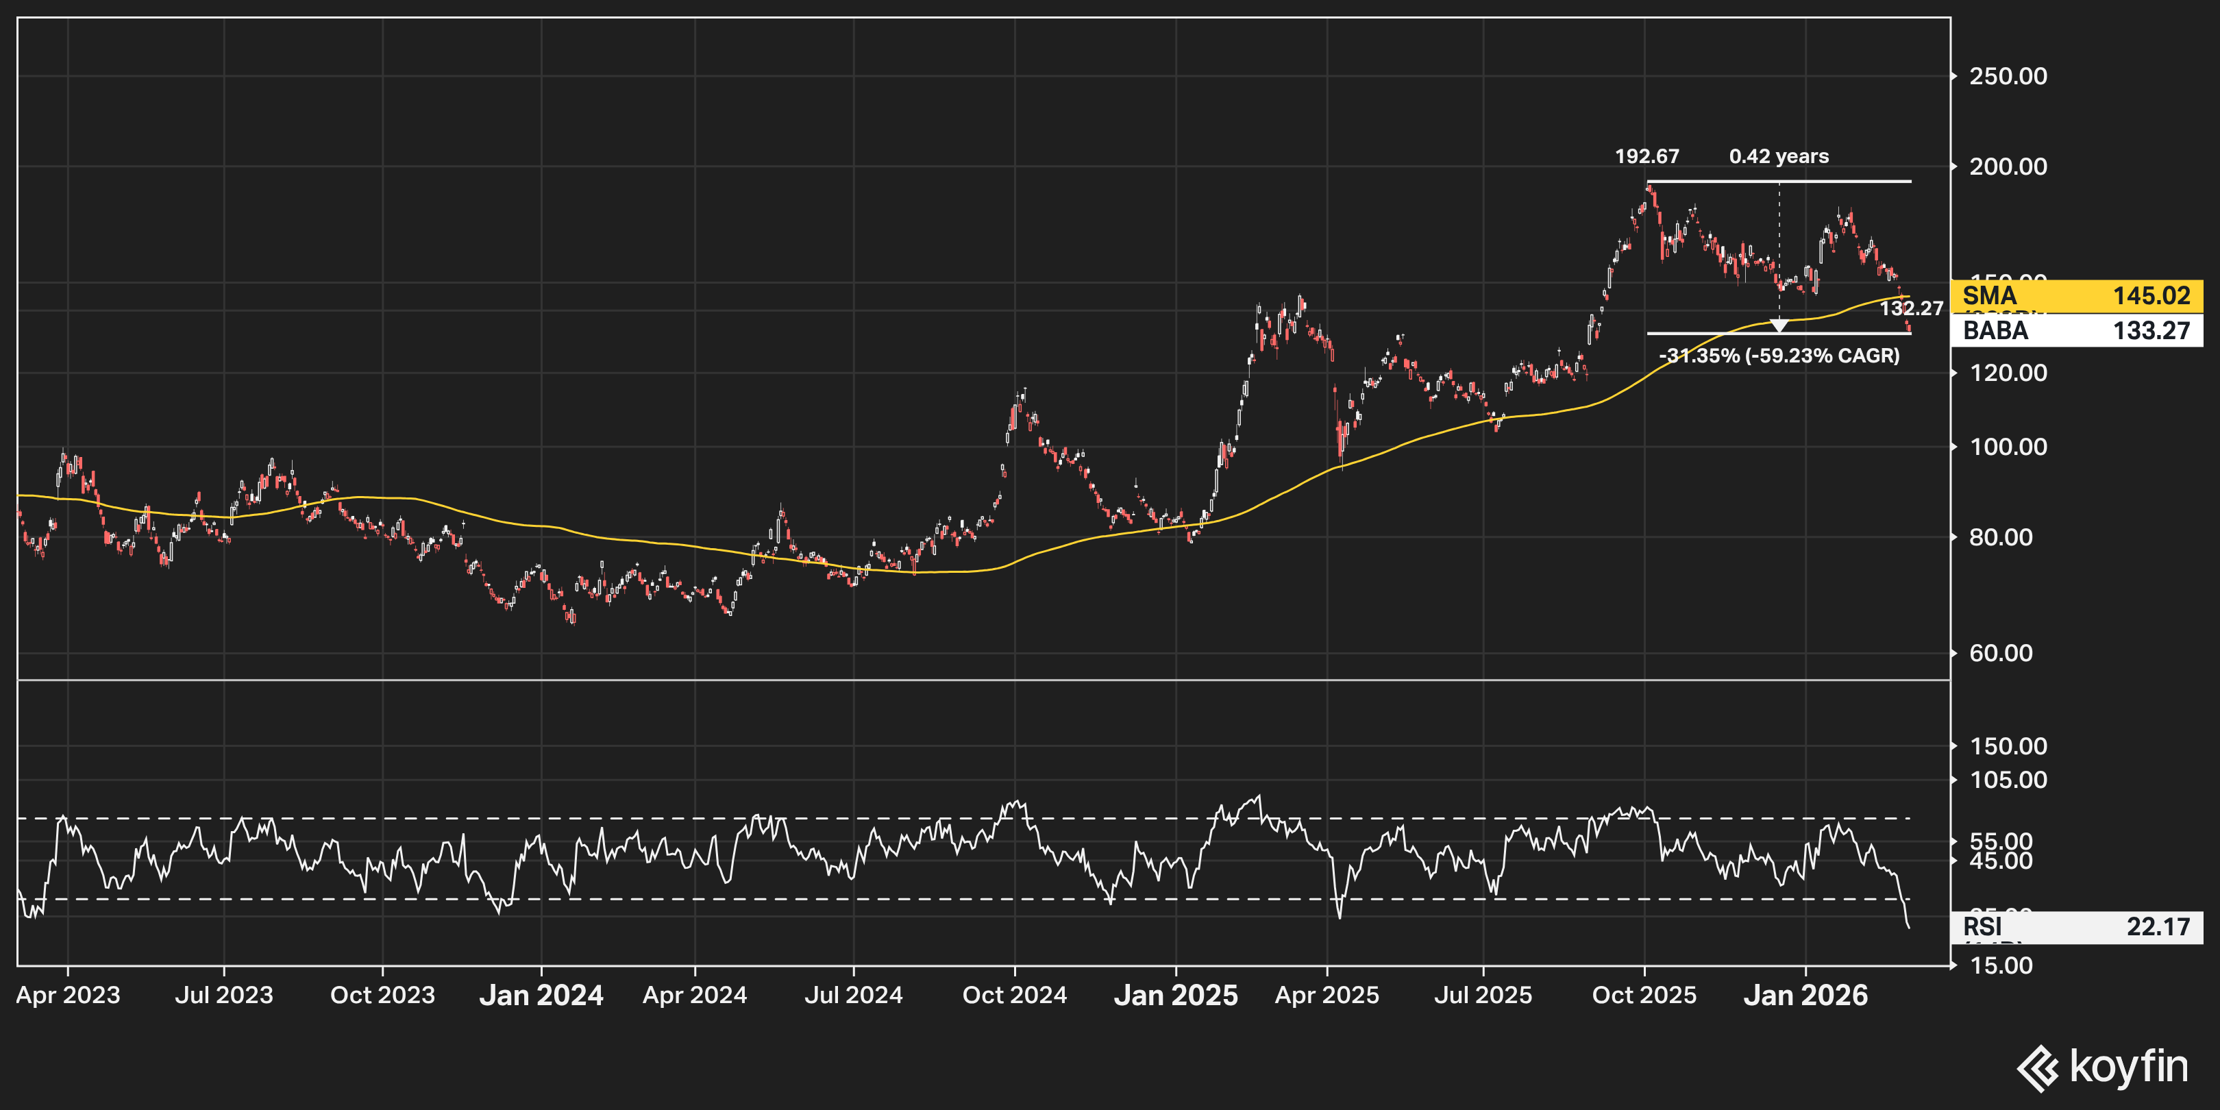Screen dimensions: 2220x1110
Task: Click the Oct 2024 date axis label
Action: pos(1014,996)
